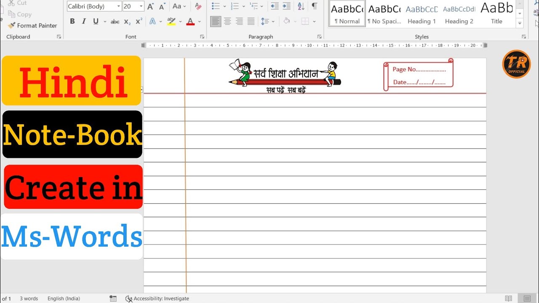Image resolution: width=539 pixels, height=303 pixels.
Task: Center align text
Action: point(227,21)
